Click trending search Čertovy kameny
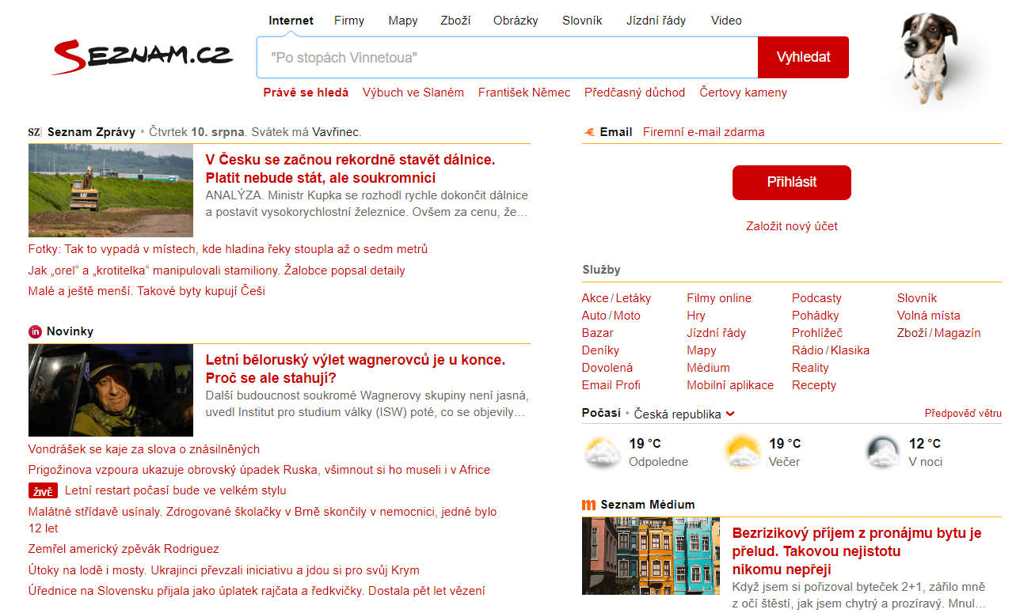This screenshot has height=613, width=1020. [x=743, y=93]
